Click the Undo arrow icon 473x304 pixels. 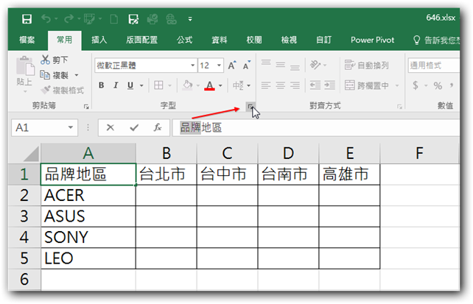coord(46,19)
